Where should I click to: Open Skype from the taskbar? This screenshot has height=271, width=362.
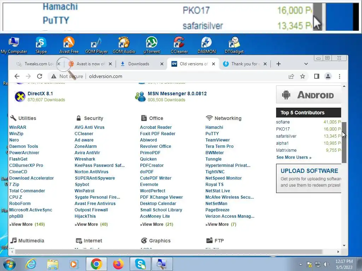pos(140,264)
